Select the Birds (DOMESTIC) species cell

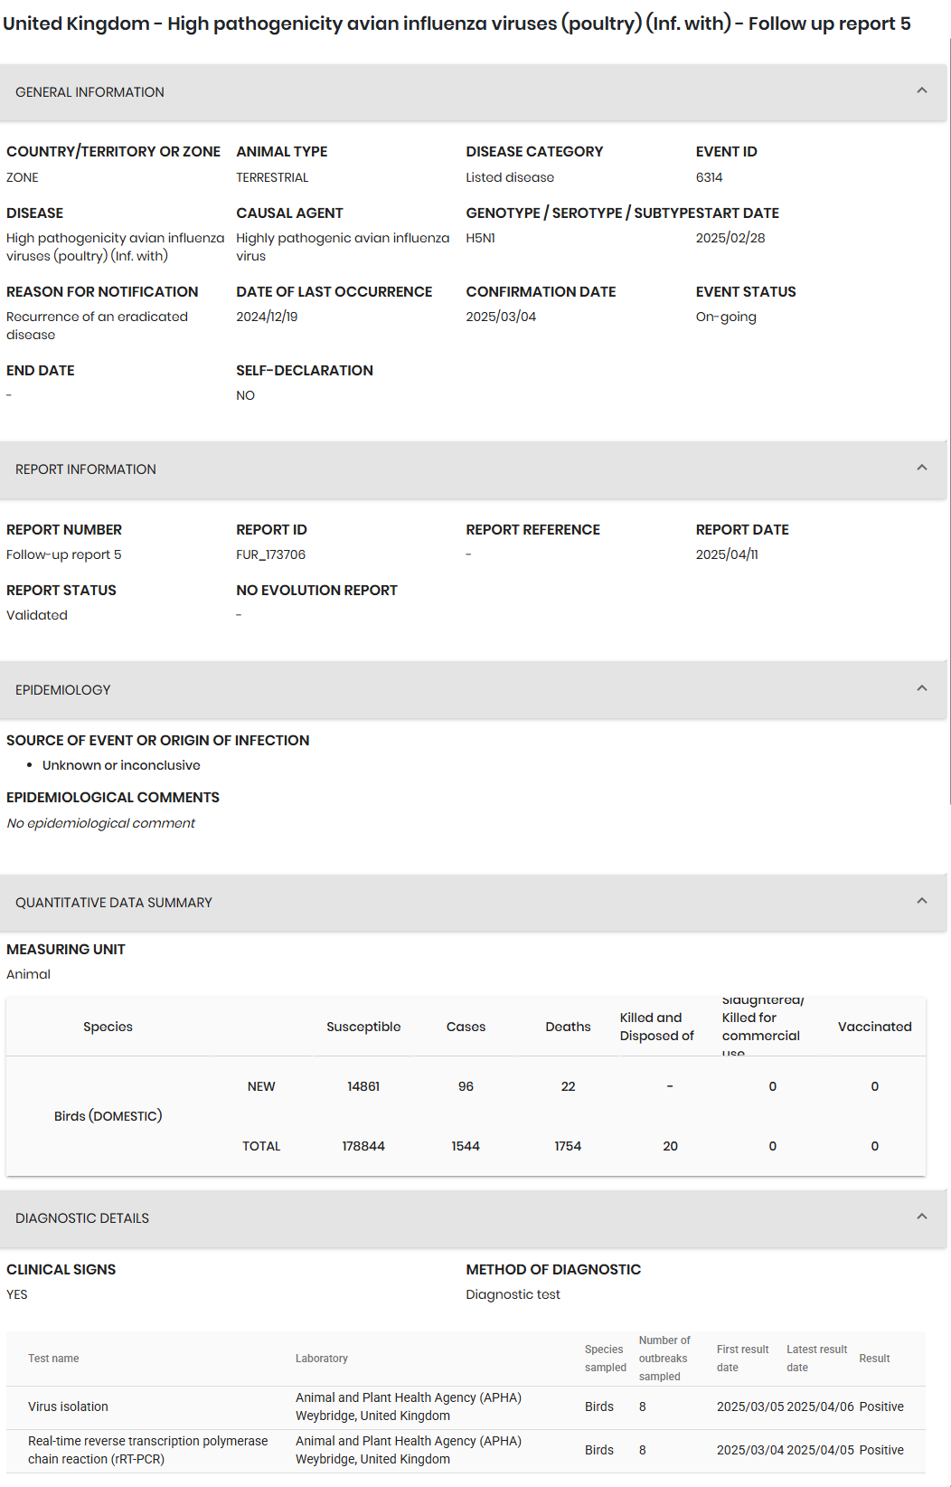pos(108,1116)
